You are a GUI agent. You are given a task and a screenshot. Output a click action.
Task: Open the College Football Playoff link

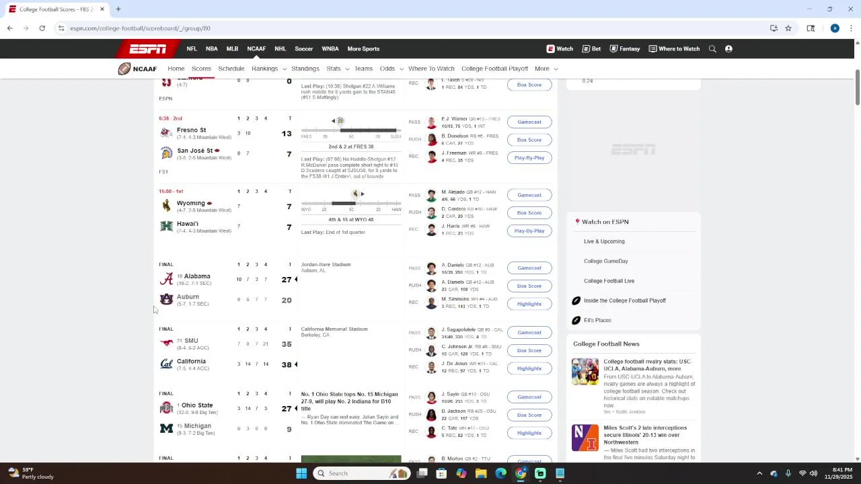tap(494, 69)
